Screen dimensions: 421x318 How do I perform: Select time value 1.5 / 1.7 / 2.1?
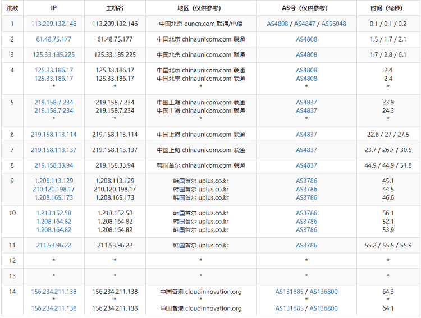coord(388,39)
